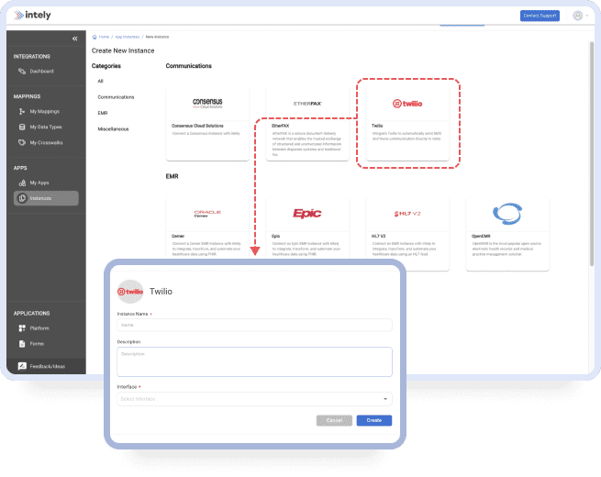Collapse the sidebar with double chevron icon

pyautogui.click(x=74, y=39)
